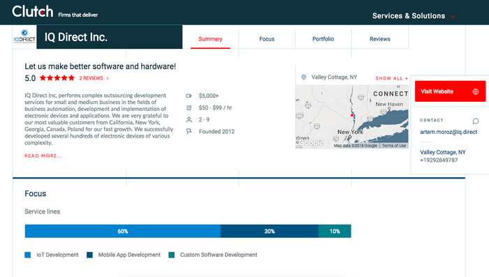489x277 pixels.
Task: Click Custom Software Development legend swatch
Action: [172, 255]
